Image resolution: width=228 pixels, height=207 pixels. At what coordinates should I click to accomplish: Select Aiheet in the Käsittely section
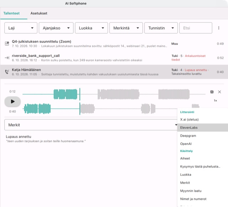click(203, 159)
